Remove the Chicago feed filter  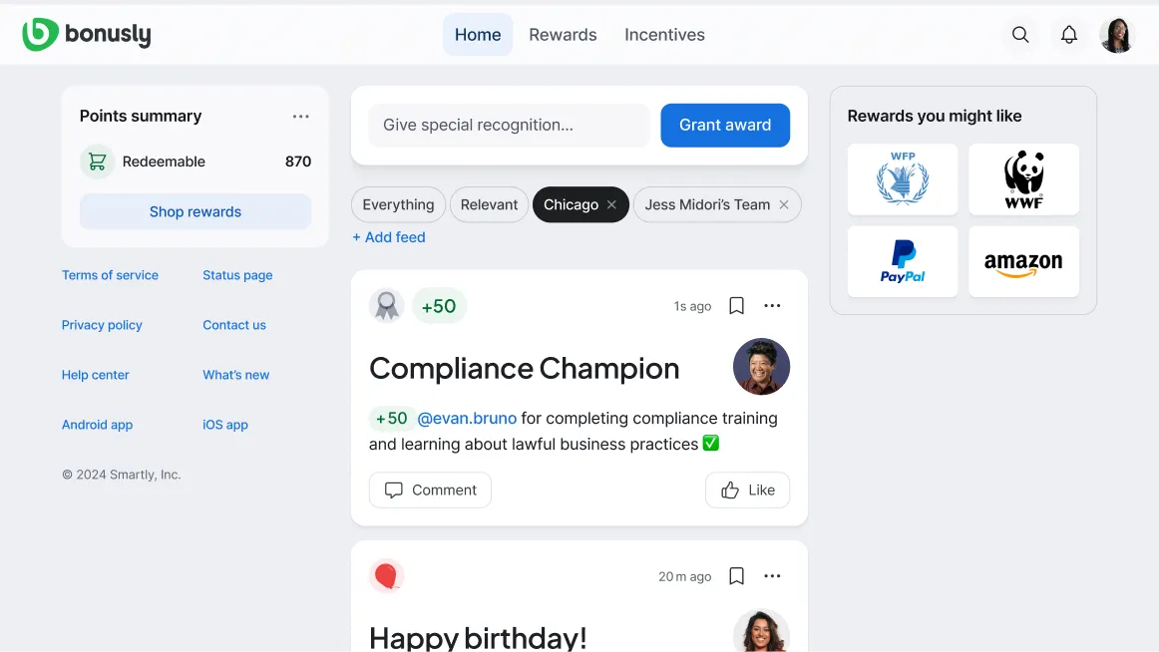coord(611,204)
